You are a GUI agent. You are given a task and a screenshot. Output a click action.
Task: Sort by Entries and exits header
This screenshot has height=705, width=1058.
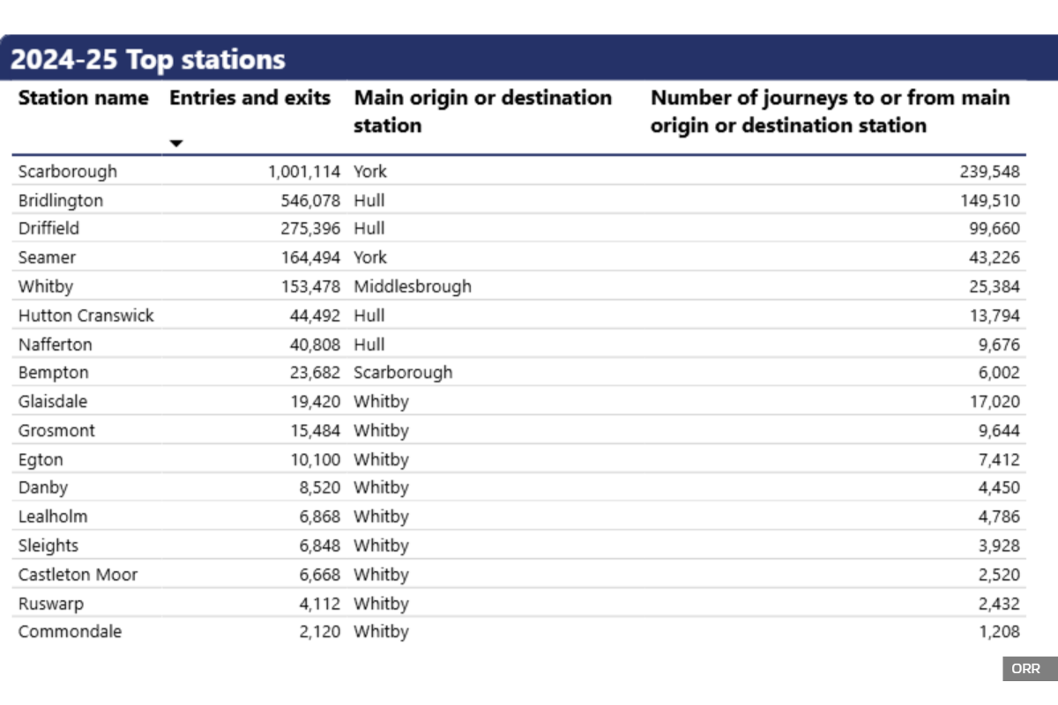(250, 98)
